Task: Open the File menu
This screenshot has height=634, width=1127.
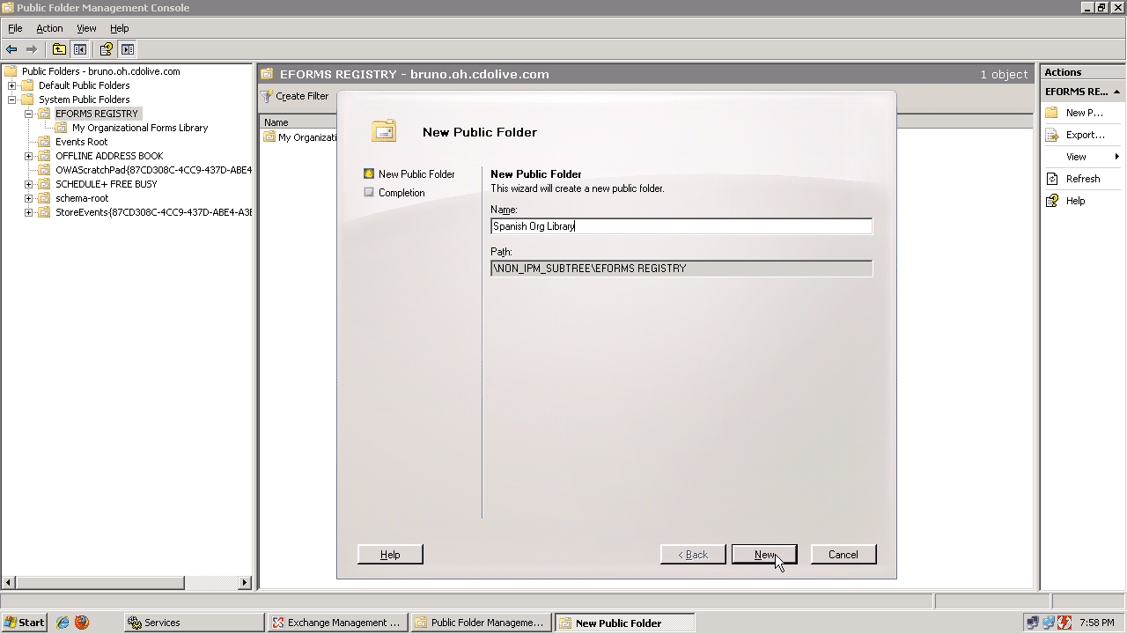Action: (15, 28)
